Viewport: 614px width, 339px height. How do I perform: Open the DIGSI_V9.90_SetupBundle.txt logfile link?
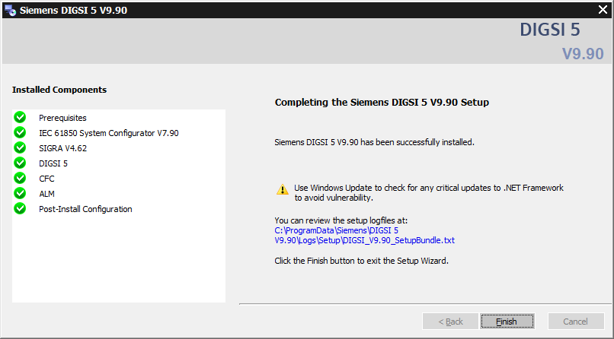365,236
